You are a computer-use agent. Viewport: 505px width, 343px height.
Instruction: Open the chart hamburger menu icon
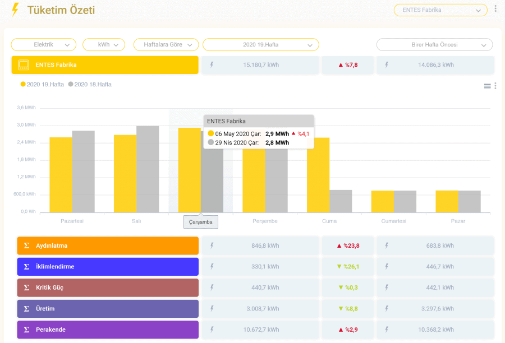point(487,86)
